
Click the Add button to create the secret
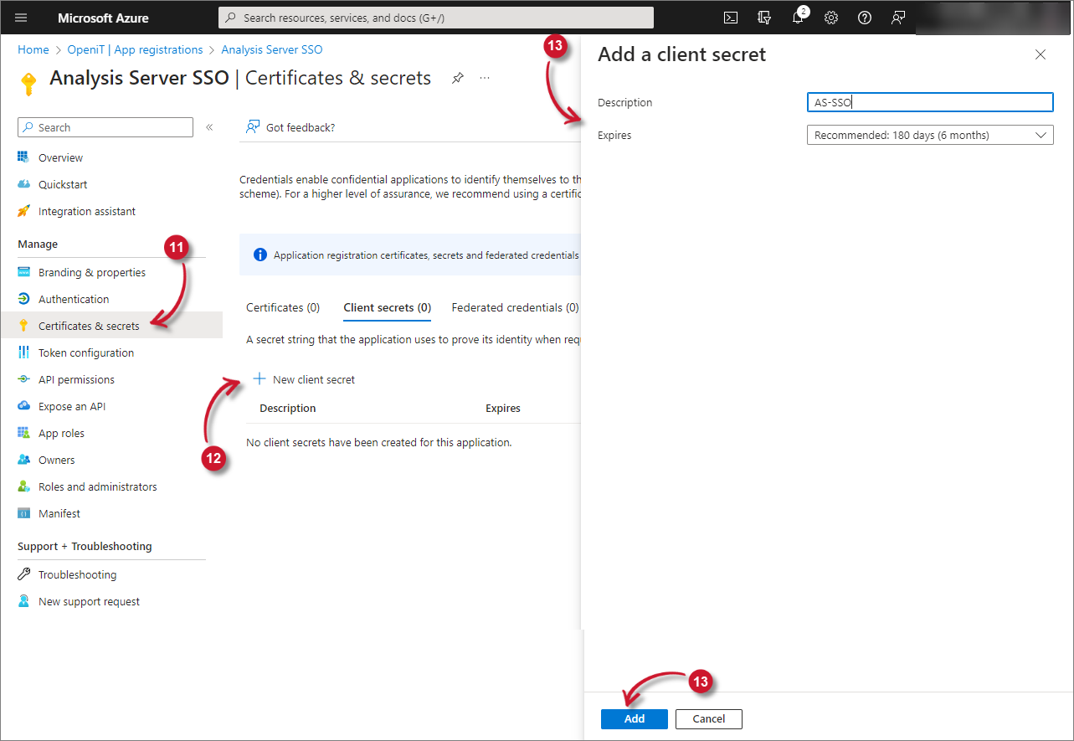(x=634, y=718)
